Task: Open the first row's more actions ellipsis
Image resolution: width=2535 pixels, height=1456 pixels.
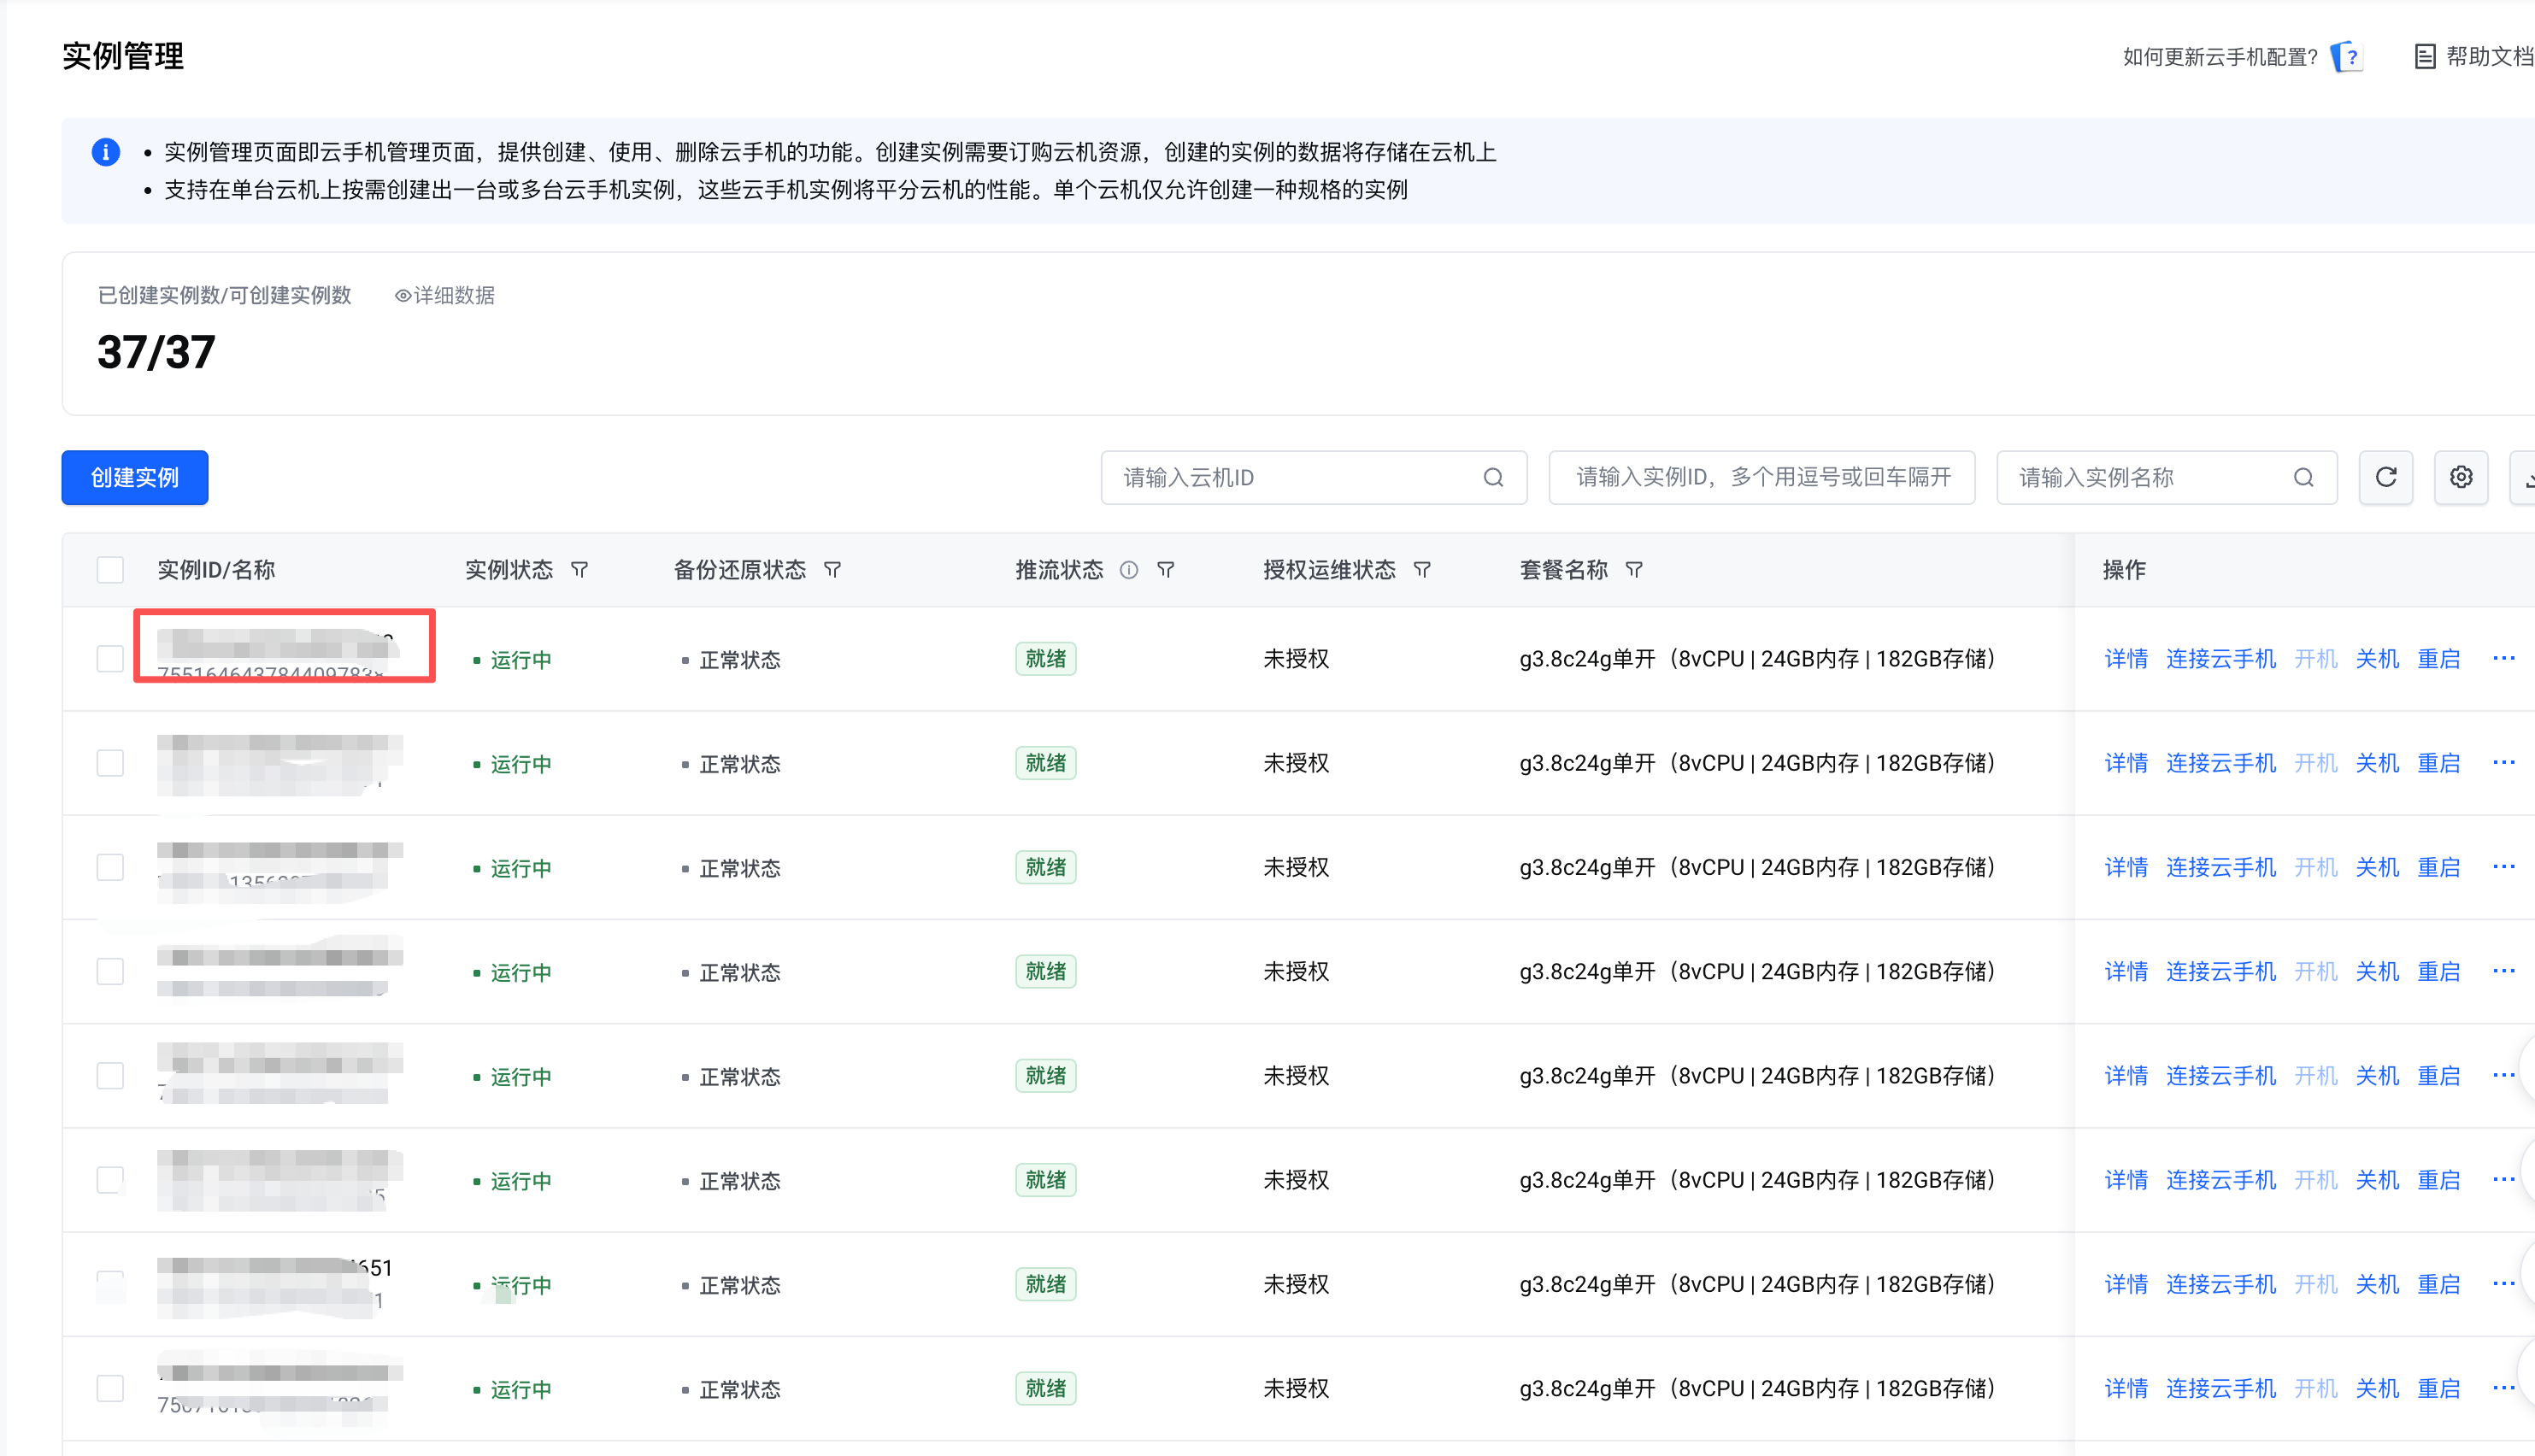Action: tap(2503, 658)
